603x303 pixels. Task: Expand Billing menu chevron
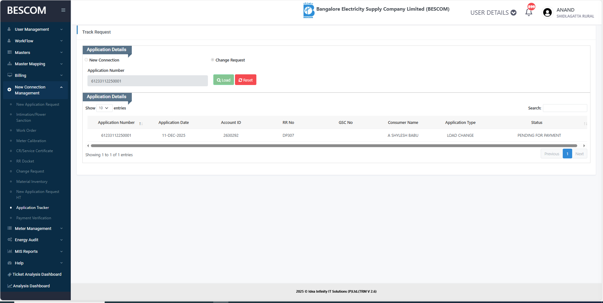(x=61, y=75)
